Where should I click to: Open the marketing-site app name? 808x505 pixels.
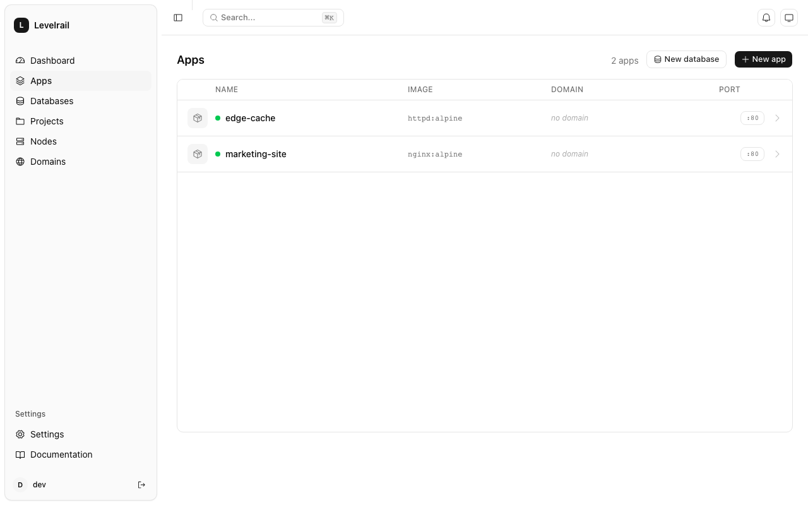[x=256, y=154]
